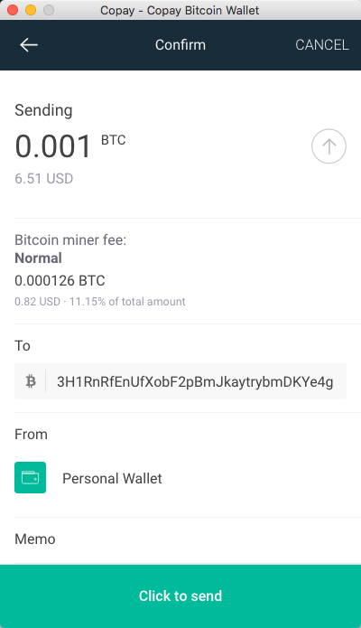Click the Bitcoin miner fee label
Viewport: 361px width, 628px height.
coord(70,240)
